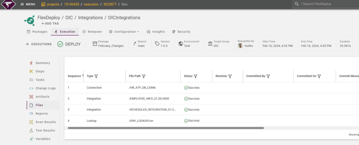Click the DEPLOY success check icon
359x145 pixels.
click(x=60, y=44)
